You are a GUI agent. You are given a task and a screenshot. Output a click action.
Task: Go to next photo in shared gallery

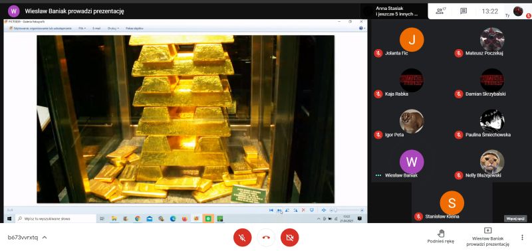point(279,210)
